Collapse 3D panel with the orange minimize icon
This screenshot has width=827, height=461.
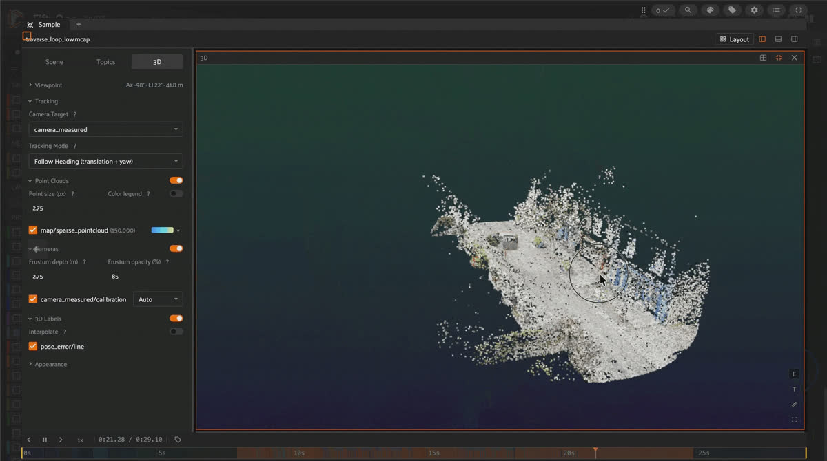[779, 58]
